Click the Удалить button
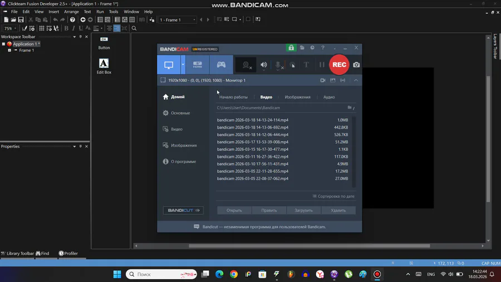 [x=338, y=210]
